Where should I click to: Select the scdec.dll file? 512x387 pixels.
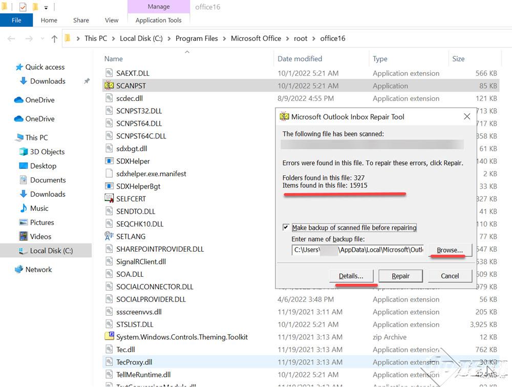pos(301,98)
